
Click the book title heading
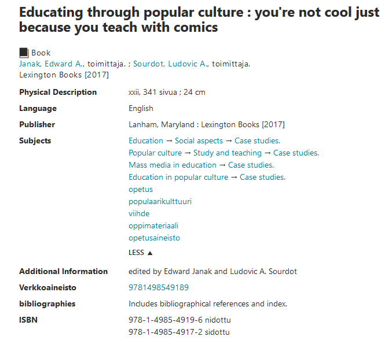tap(199, 20)
